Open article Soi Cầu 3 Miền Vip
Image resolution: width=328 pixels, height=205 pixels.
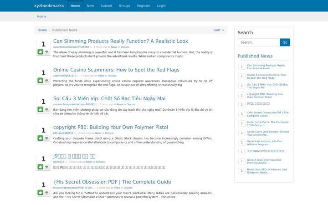tap(109, 98)
